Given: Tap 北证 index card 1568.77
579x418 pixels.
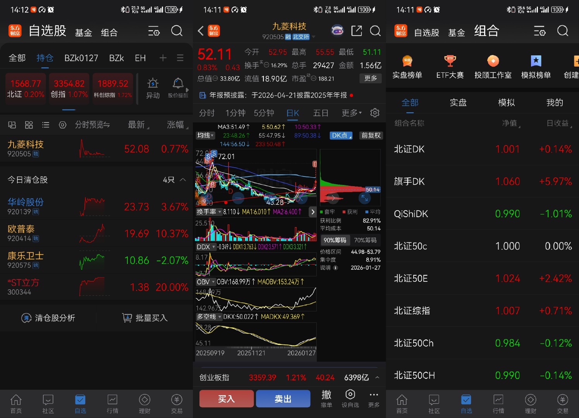Looking at the screenshot, I should click(26, 89).
